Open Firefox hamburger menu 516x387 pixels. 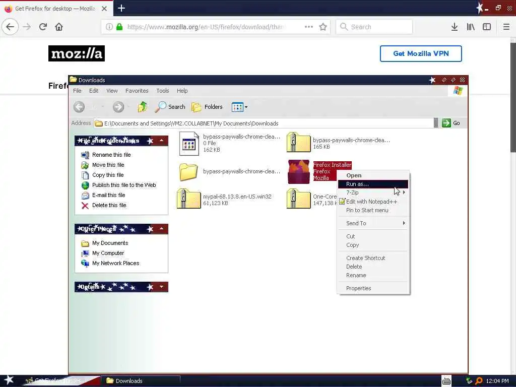pyautogui.click(x=506, y=27)
